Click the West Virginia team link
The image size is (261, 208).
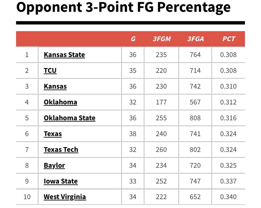(65, 197)
